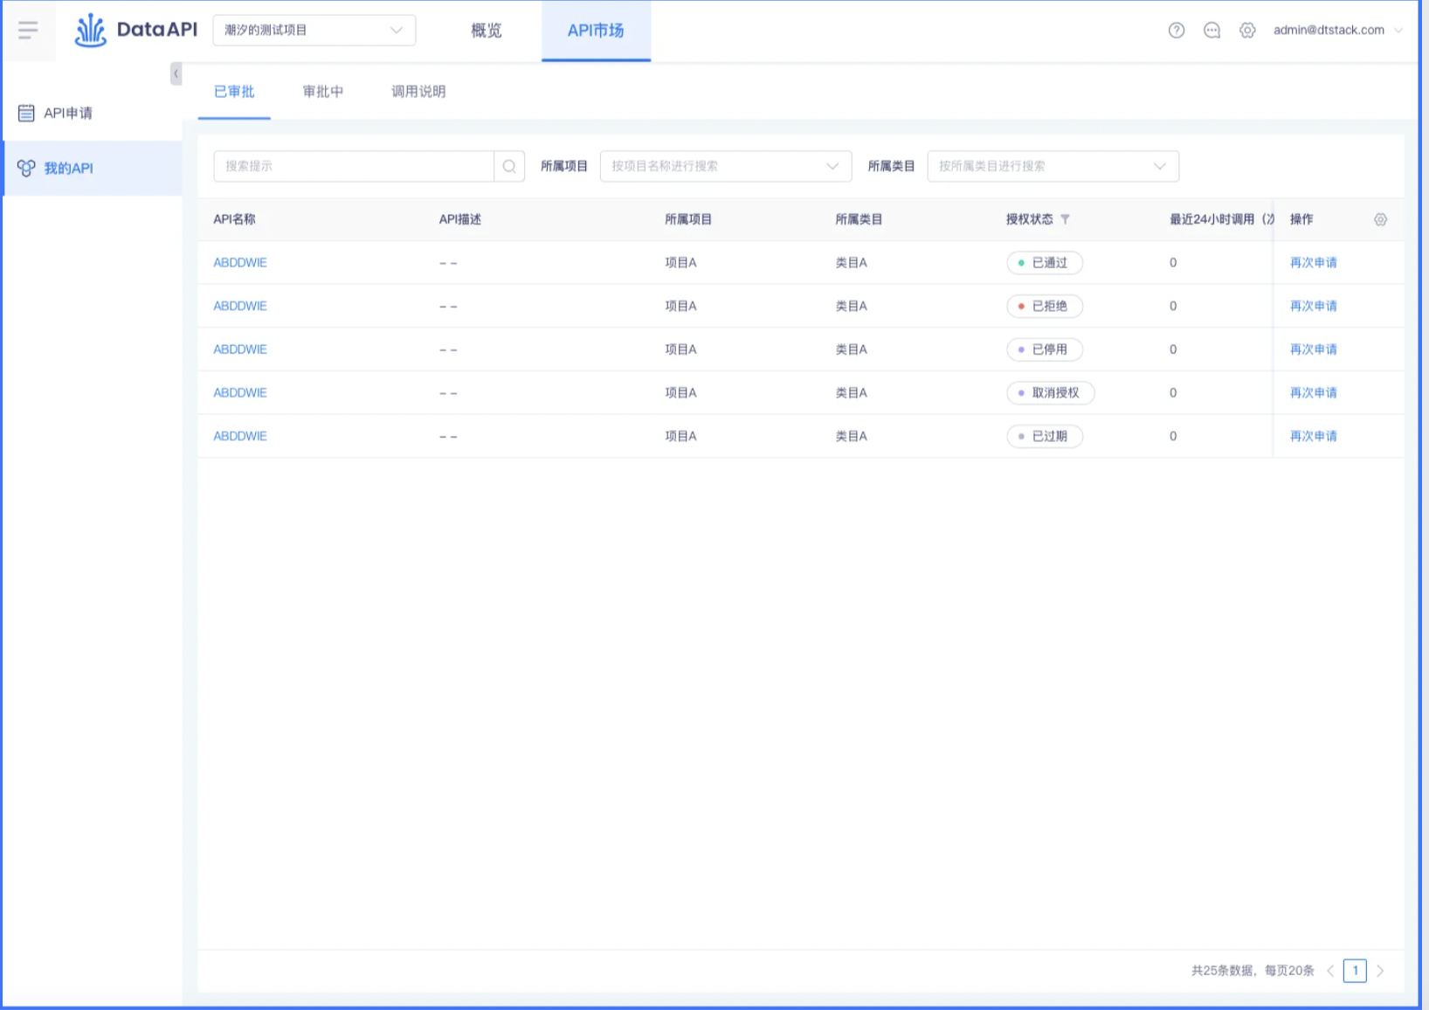The image size is (1429, 1010).
Task: Open ABDDWIE in the 已通过 row
Action: click(240, 263)
